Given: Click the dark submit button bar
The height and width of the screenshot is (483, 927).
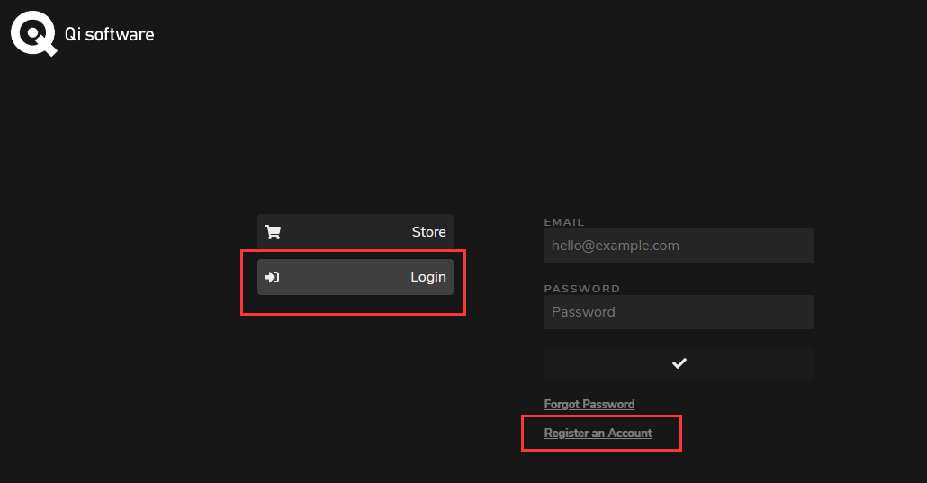Looking at the screenshot, I should pos(679,363).
